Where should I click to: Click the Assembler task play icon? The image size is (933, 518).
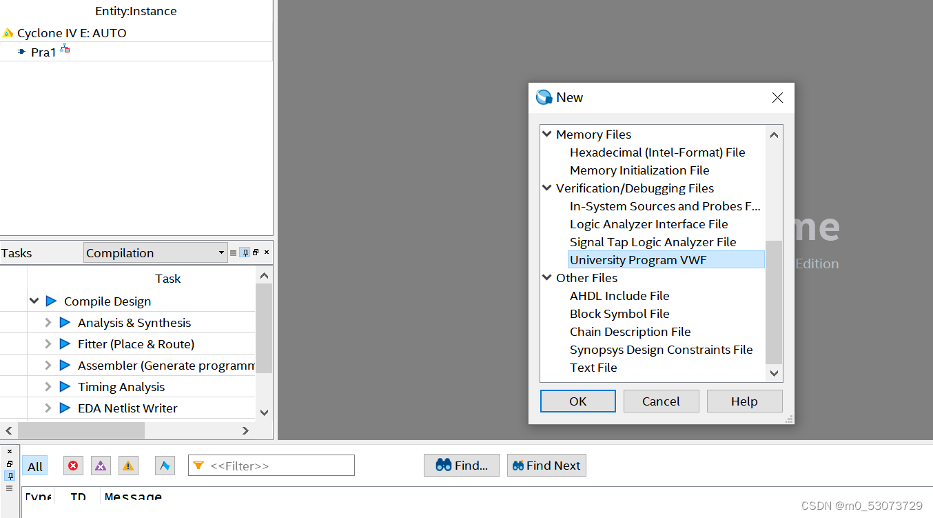(x=65, y=365)
